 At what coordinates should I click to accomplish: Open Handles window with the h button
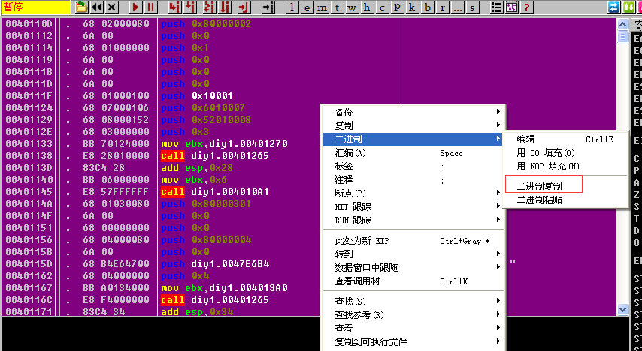(367, 7)
